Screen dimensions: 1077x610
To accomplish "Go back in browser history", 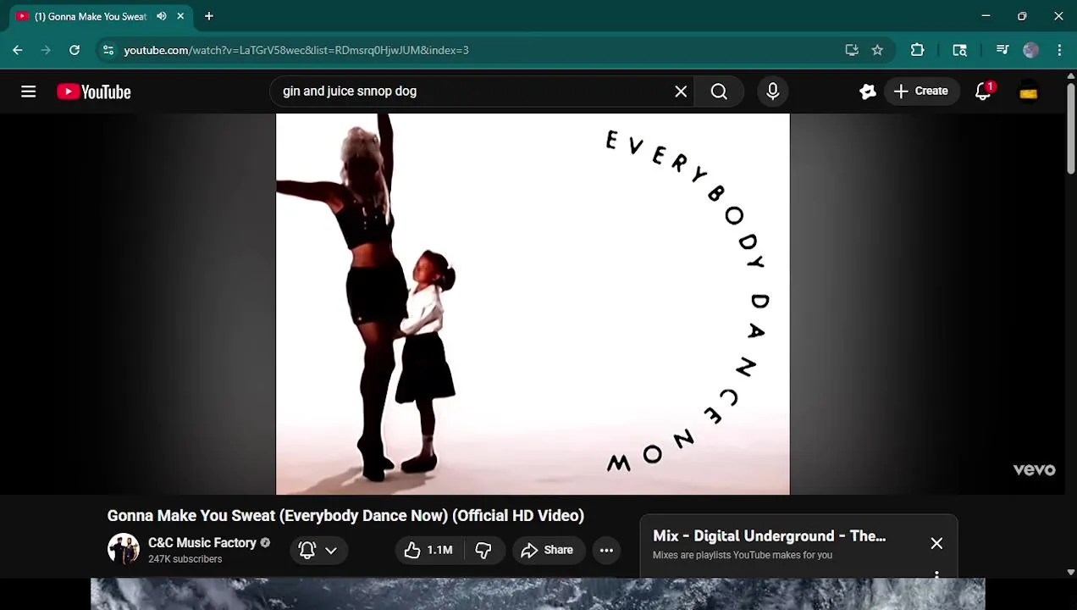I will point(18,50).
